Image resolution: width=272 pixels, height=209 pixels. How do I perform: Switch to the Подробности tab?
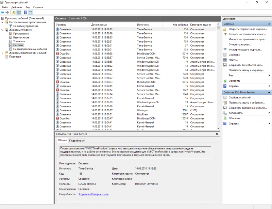point(77,141)
